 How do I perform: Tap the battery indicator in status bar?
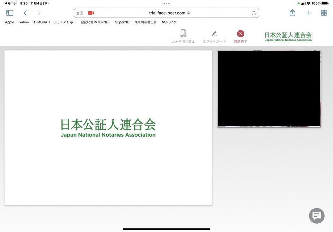(325, 3)
